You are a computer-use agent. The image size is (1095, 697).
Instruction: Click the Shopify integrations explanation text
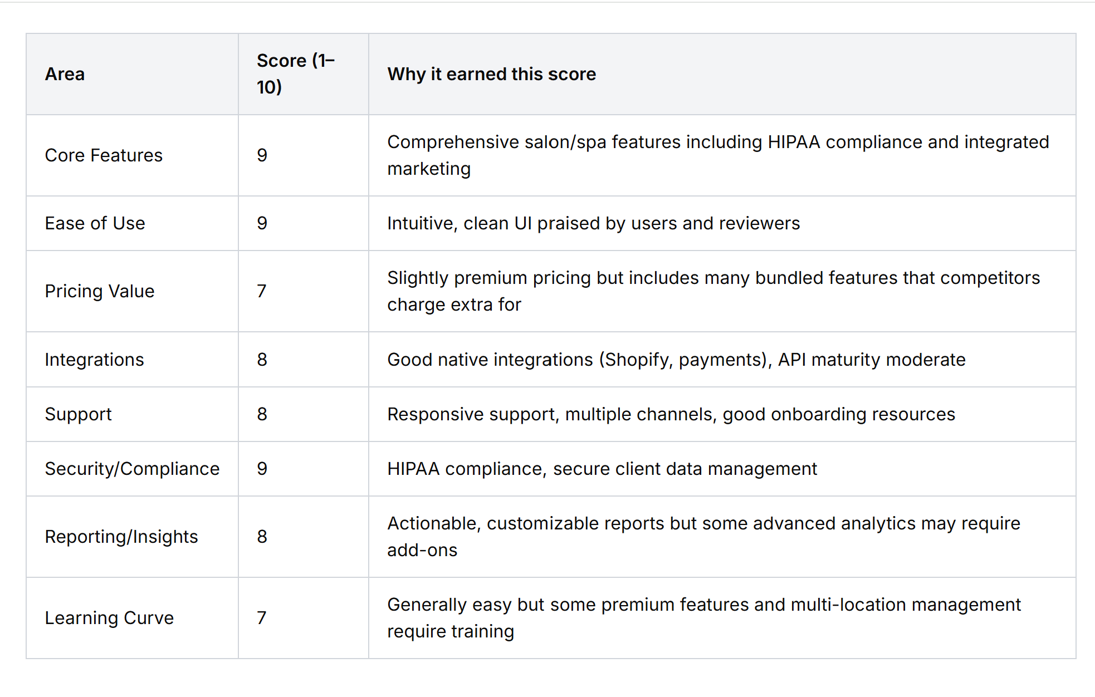pyautogui.click(x=676, y=360)
